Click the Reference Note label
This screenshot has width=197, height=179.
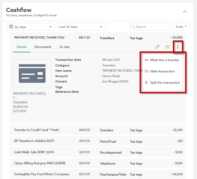[67, 92]
